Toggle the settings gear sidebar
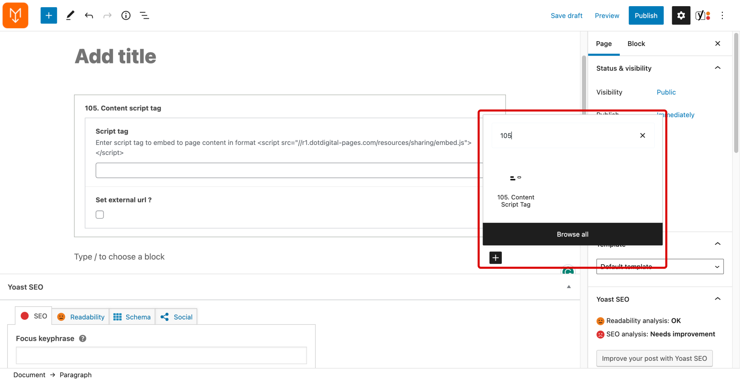This screenshot has width=740, height=381. coord(681,15)
